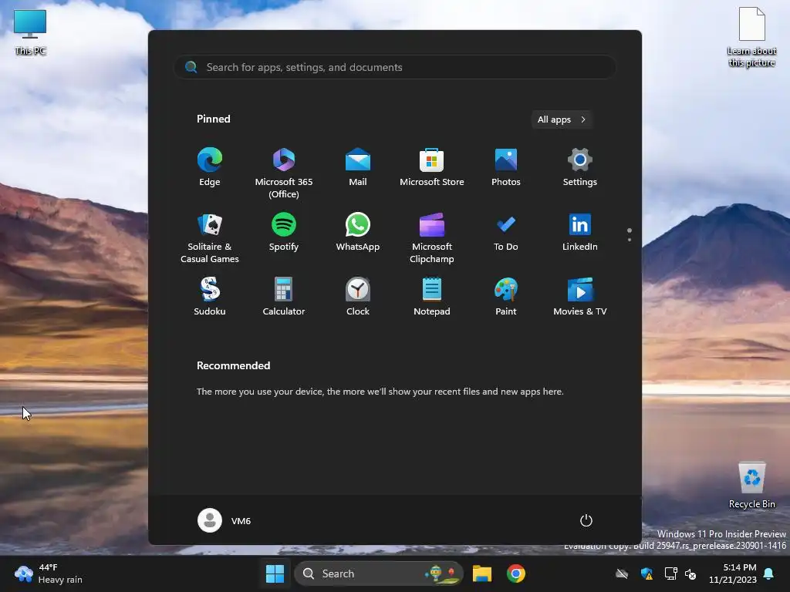The height and width of the screenshot is (592, 790).
Task: Open WhatsApp
Action: (358, 232)
